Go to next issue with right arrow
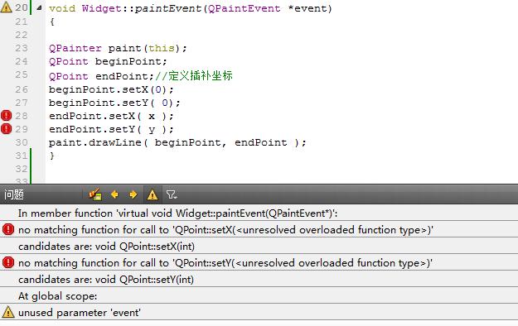518x326 pixels. click(133, 194)
